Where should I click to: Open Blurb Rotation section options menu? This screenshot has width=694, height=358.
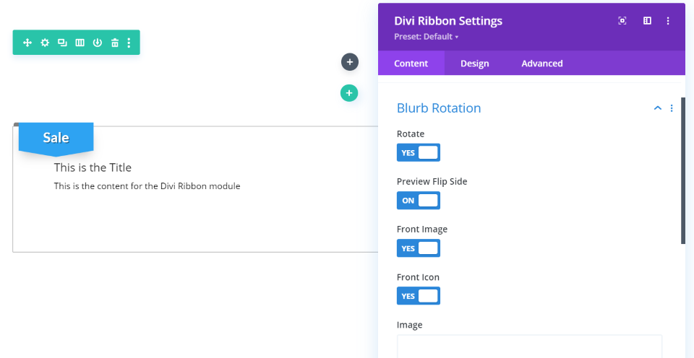coord(672,108)
